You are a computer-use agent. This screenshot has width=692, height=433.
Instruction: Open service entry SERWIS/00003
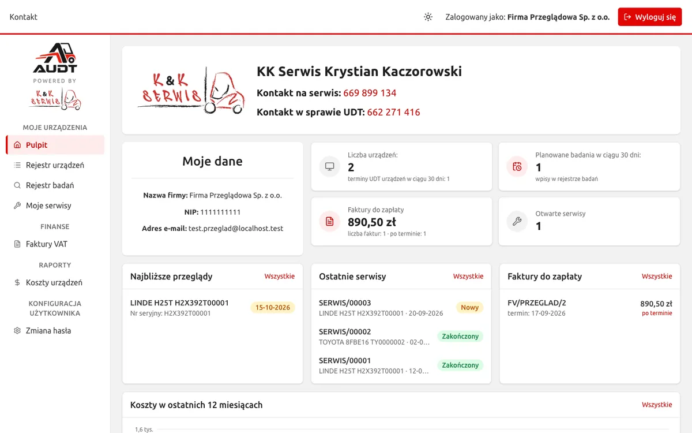(401, 308)
